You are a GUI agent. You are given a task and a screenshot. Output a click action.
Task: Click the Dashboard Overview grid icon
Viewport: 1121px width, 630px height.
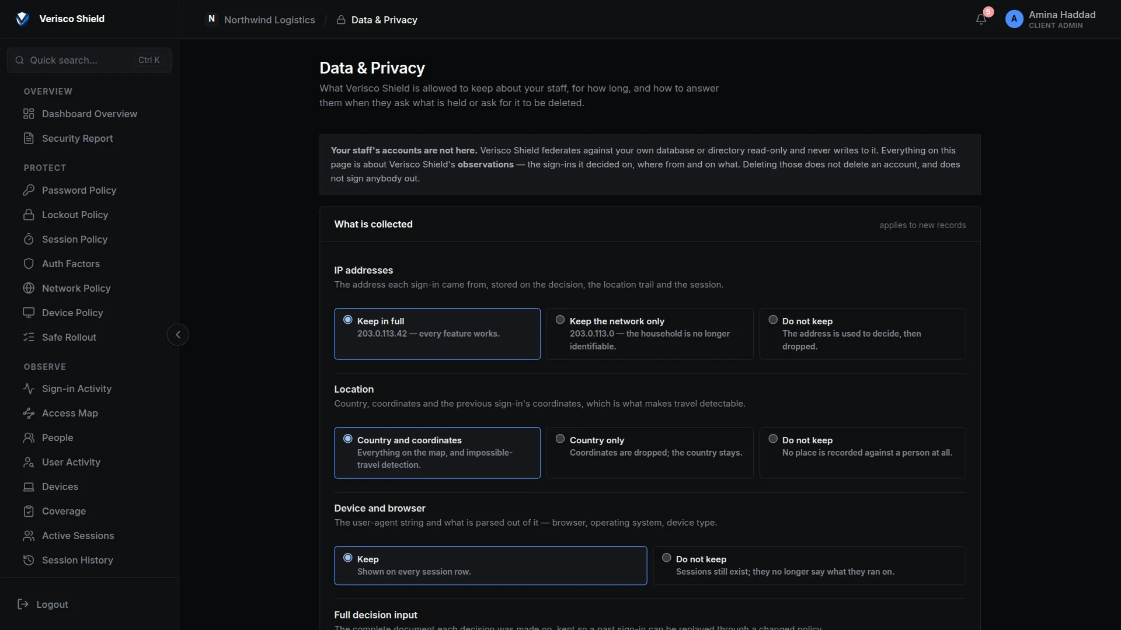(29, 114)
